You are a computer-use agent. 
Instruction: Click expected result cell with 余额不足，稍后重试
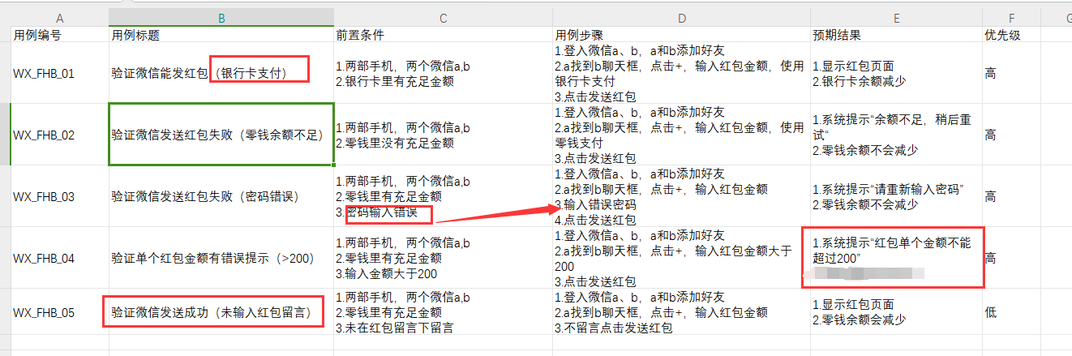pos(896,135)
